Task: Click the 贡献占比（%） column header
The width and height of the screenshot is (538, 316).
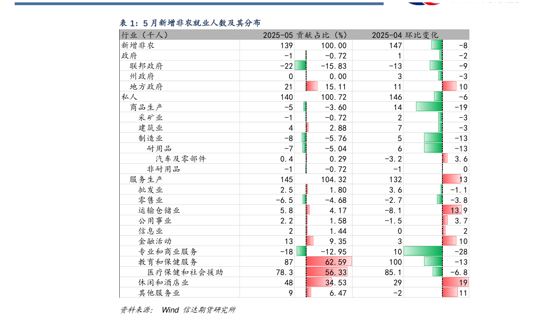Action: [322, 35]
